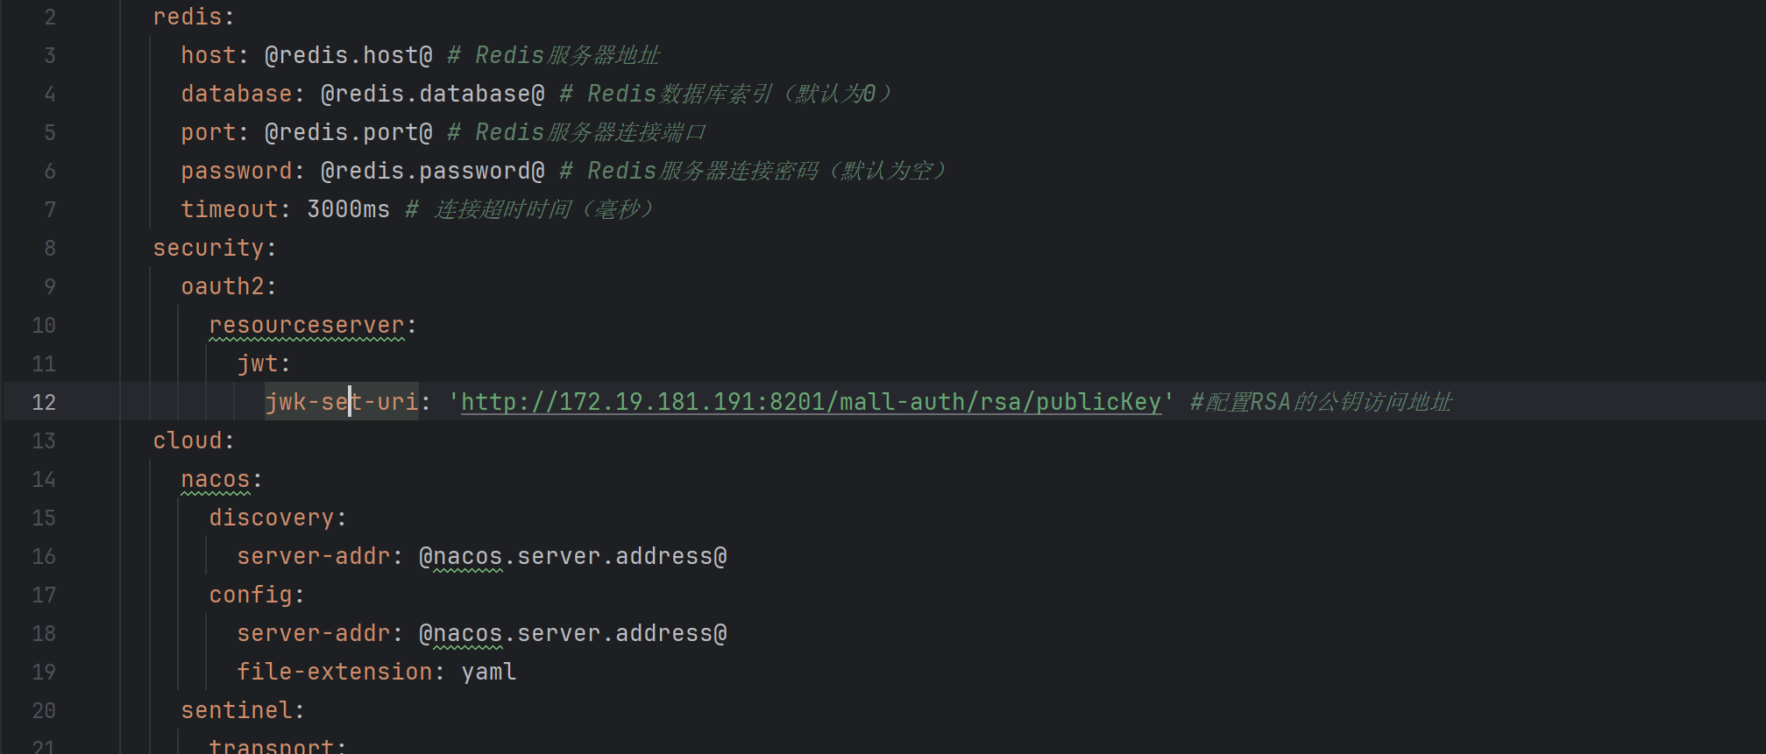Click the discovery key under nacos
The image size is (1766, 754).
coord(272,518)
